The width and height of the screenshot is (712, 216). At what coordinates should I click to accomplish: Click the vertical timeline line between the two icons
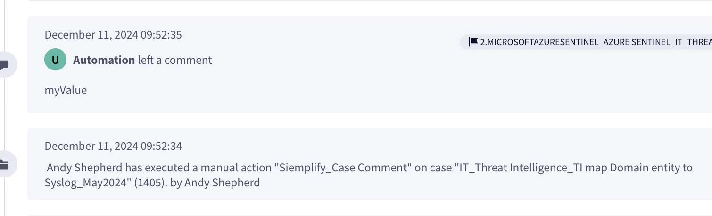pos(4,115)
